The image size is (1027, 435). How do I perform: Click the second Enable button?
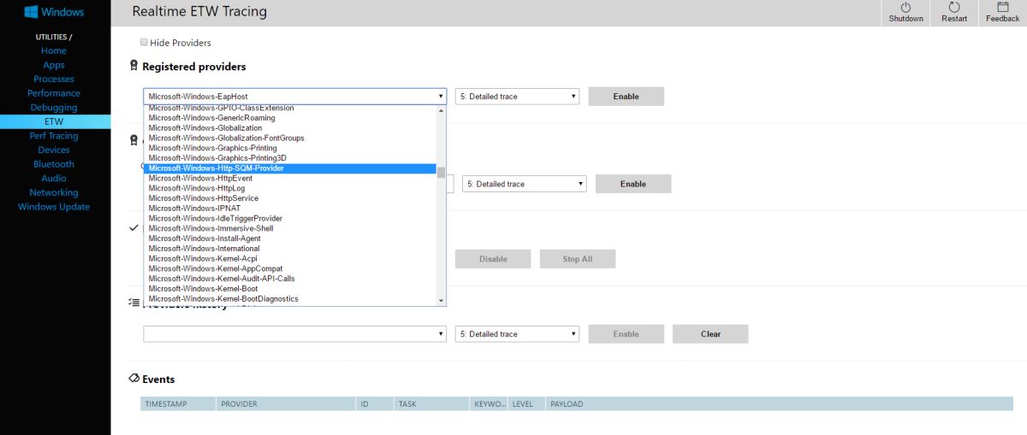(x=633, y=184)
